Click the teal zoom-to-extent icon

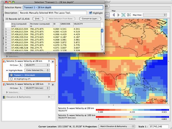pyautogui.click(x=124, y=15)
